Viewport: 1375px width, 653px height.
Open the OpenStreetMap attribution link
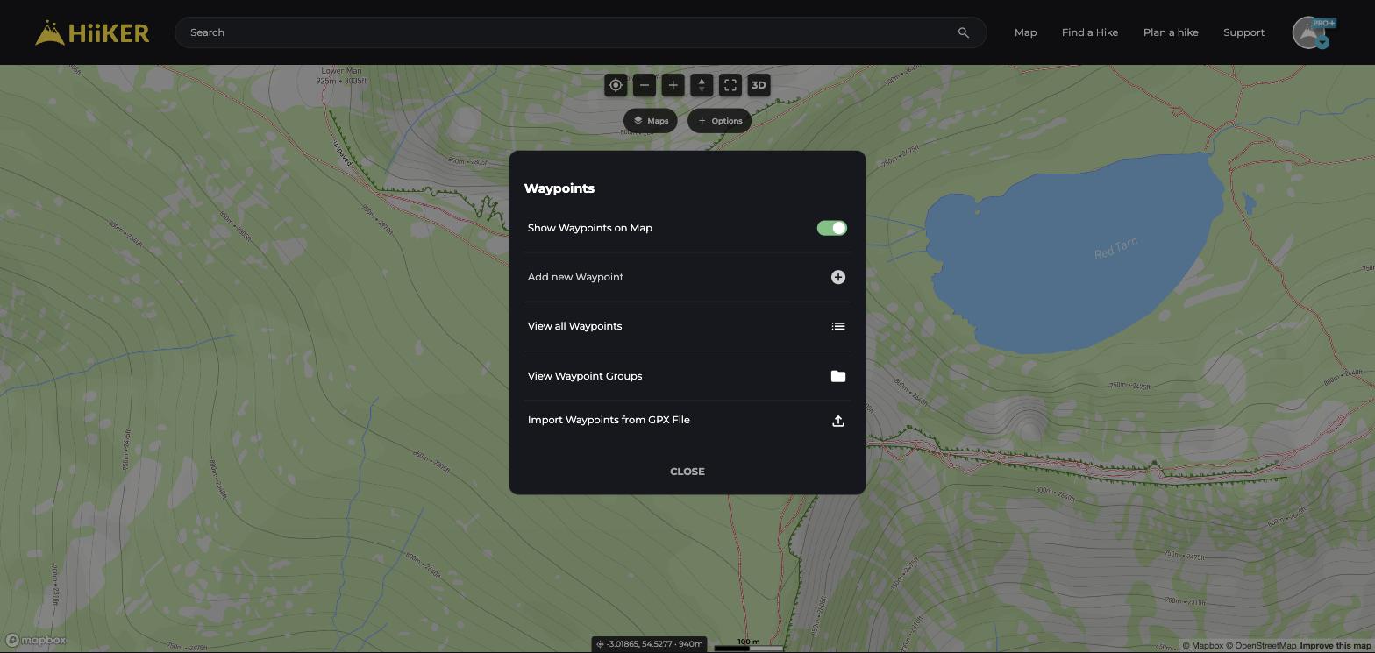point(1260,646)
